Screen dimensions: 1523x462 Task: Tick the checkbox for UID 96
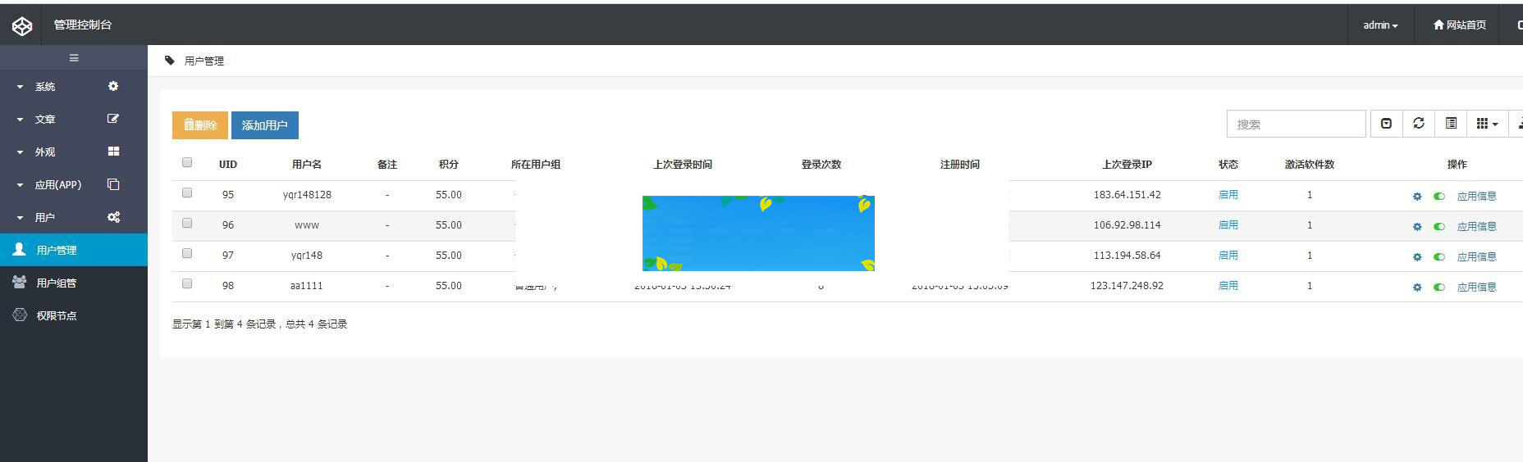[187, 224]
